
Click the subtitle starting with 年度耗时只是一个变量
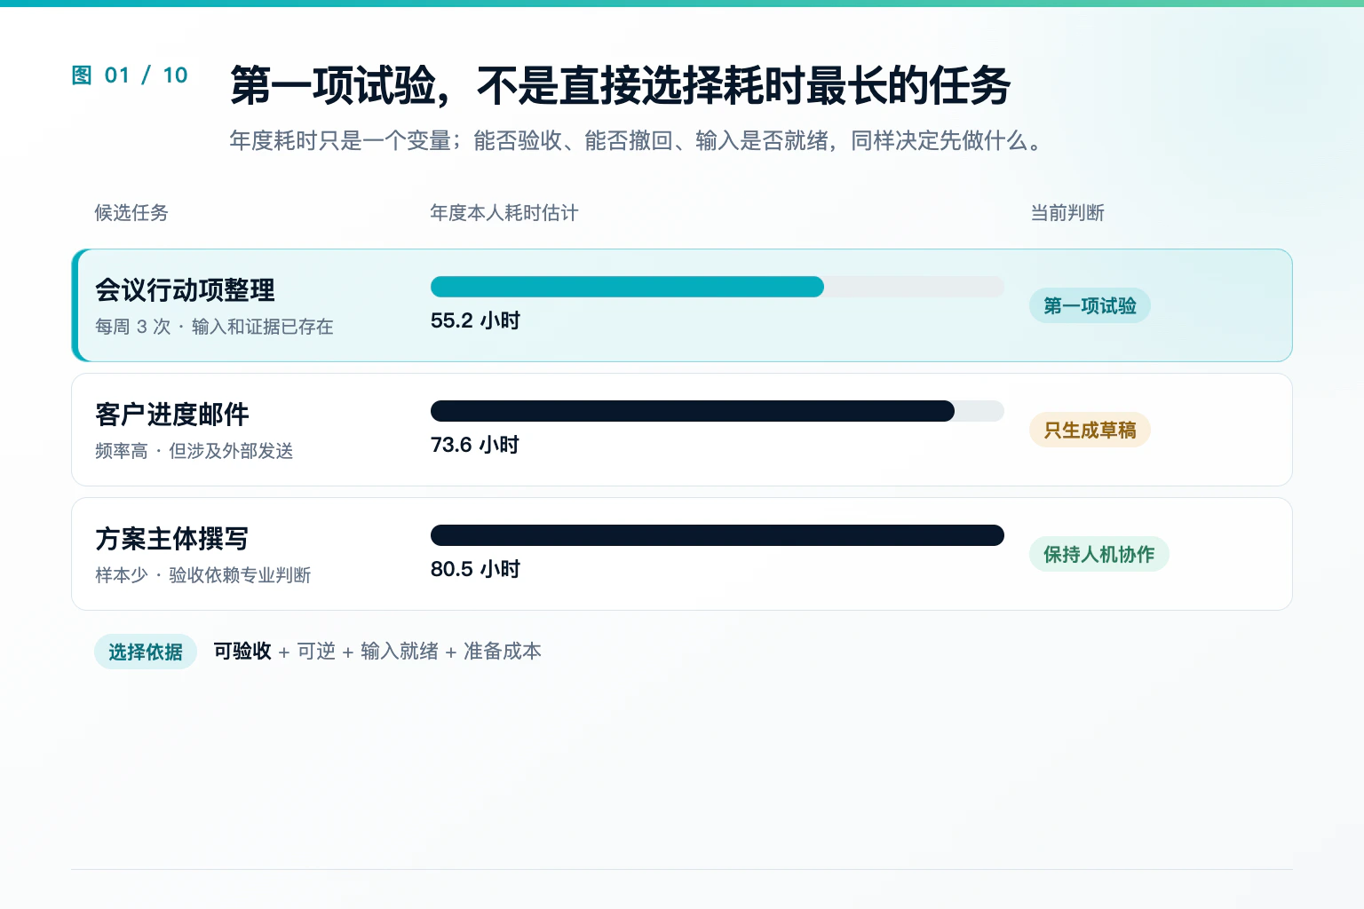pyautogui.click(x=638, y=140)
